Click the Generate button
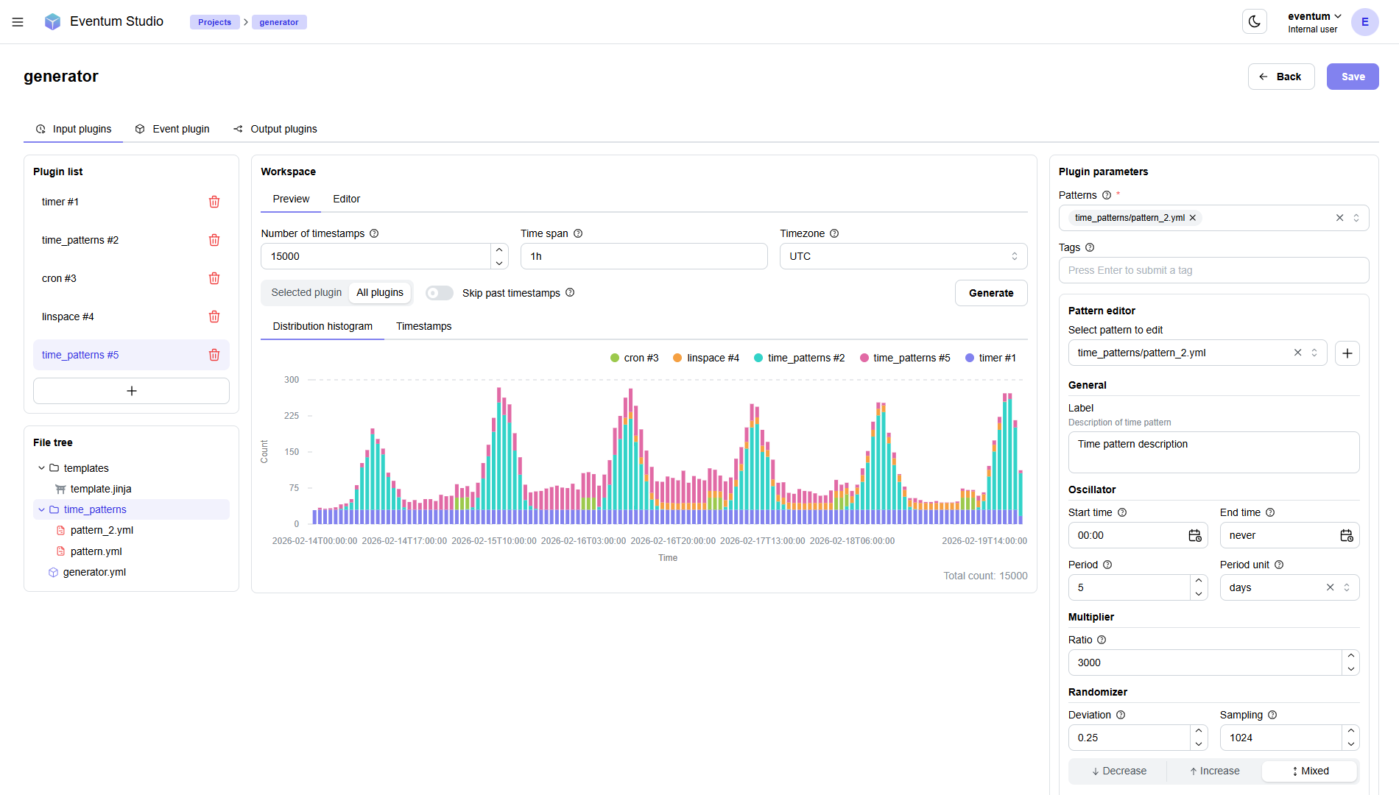Screen dimensions: 1399x795 (x=990, y=293)
